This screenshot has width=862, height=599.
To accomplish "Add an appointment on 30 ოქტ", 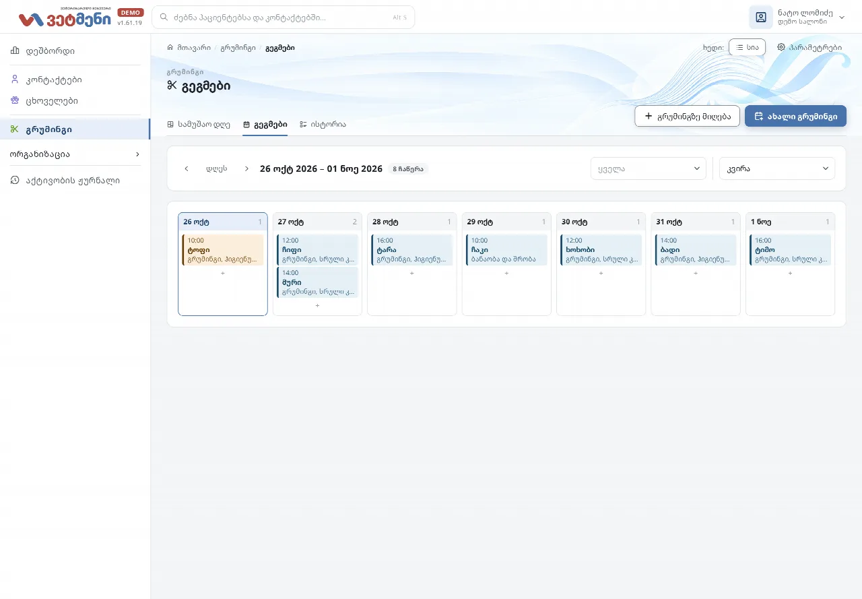I will coord(601,273).
